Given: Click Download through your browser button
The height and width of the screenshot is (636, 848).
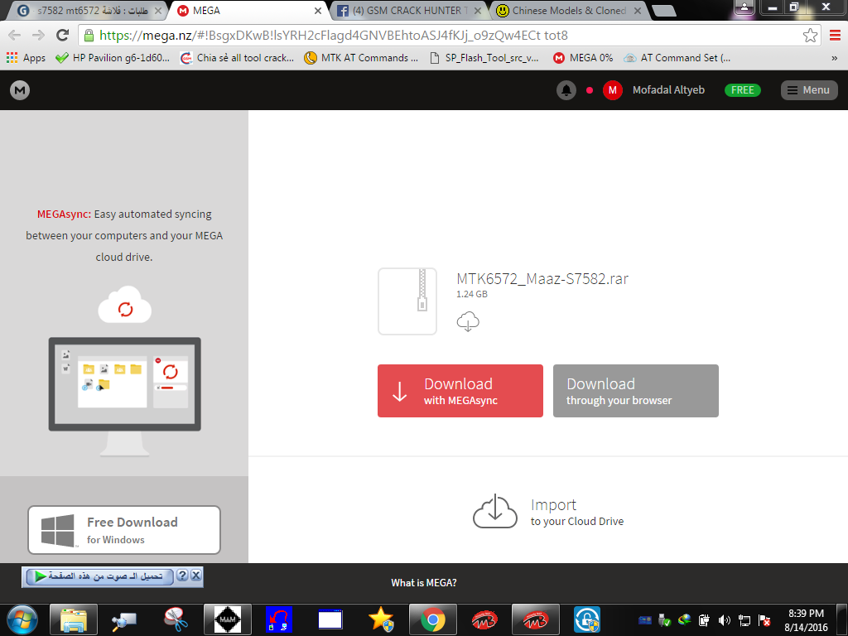Looking at the screenshot, I should pyautogui.click(x=635, y=391).
